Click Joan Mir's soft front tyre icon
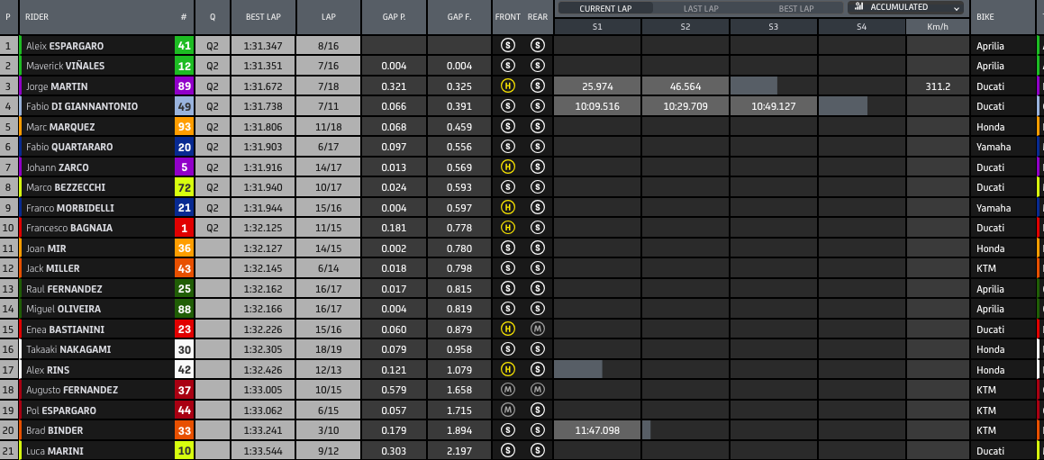This screenshot has width=1044, height=460. click(x=508, y=248)
